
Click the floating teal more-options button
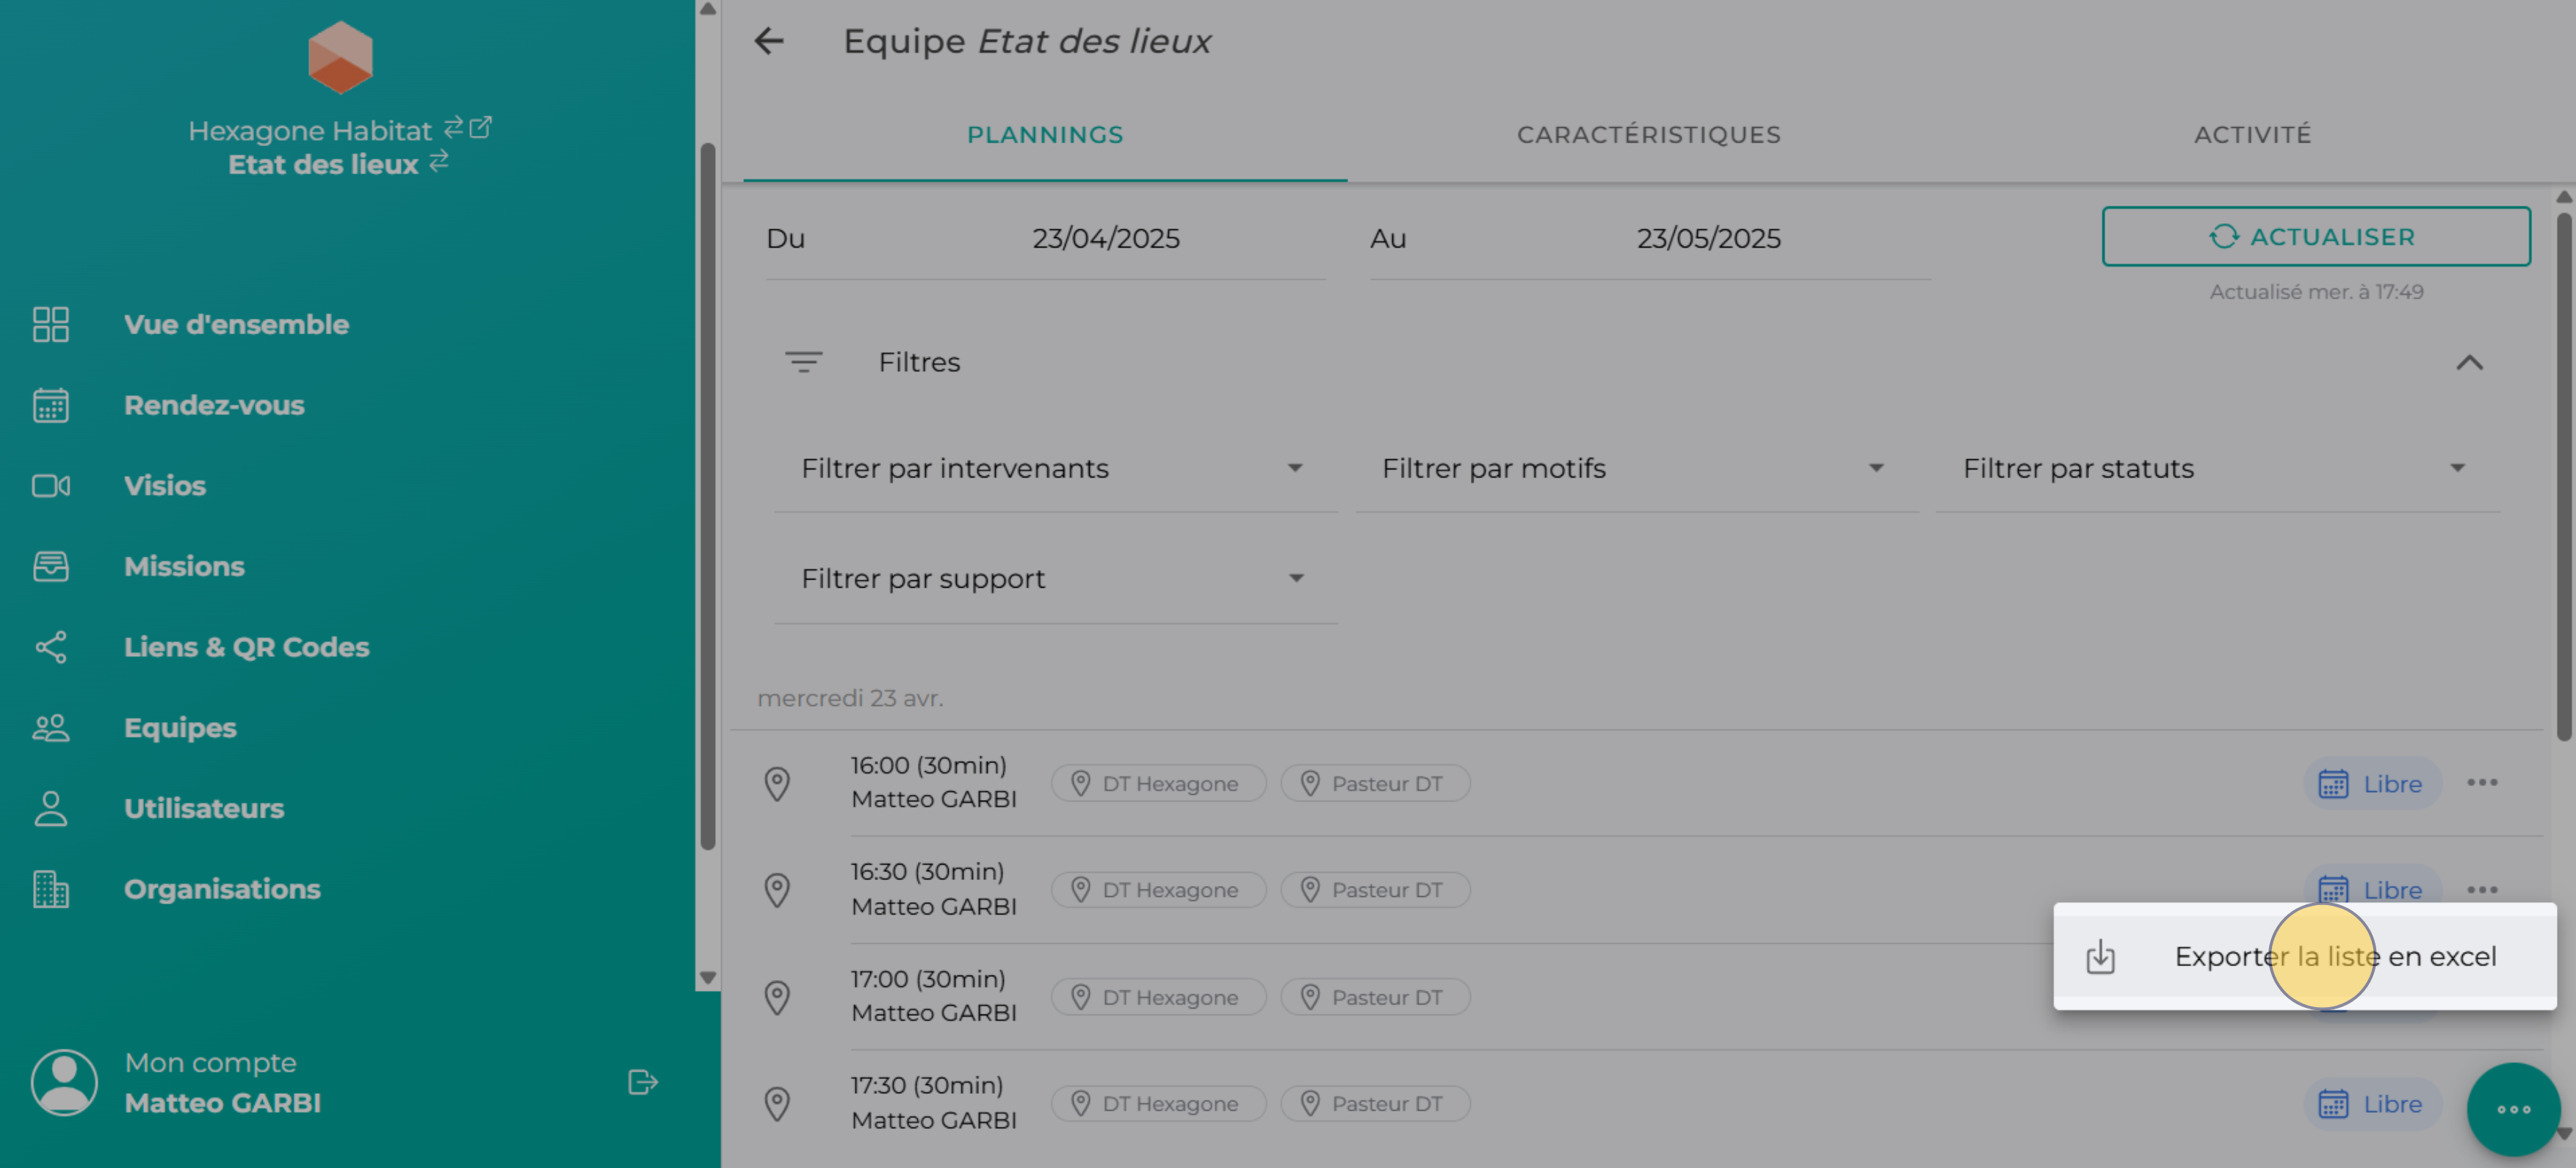tap(2512, 1108)
